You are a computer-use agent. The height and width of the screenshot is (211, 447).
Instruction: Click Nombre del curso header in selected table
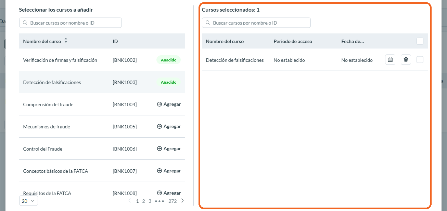tap(225, 41)
